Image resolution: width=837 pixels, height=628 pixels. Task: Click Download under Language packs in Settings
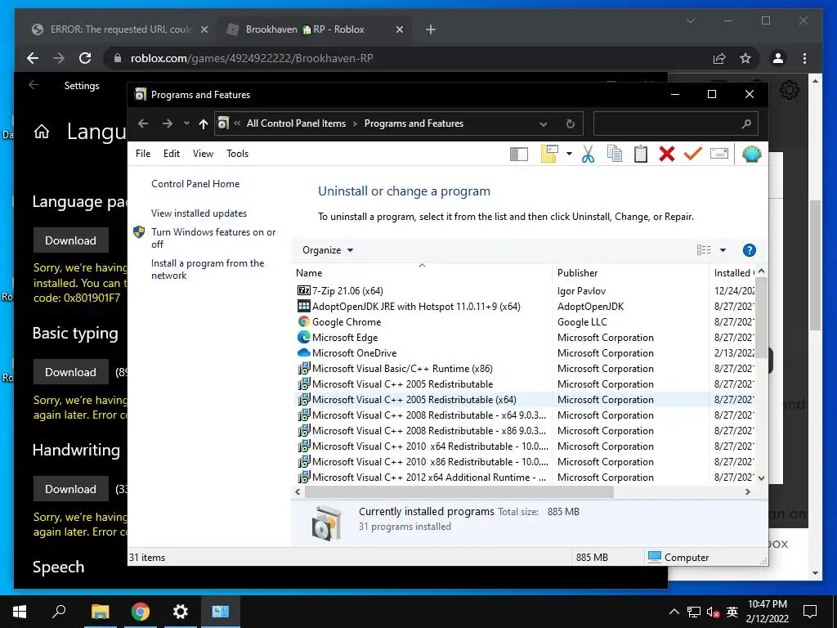[71, 240]
